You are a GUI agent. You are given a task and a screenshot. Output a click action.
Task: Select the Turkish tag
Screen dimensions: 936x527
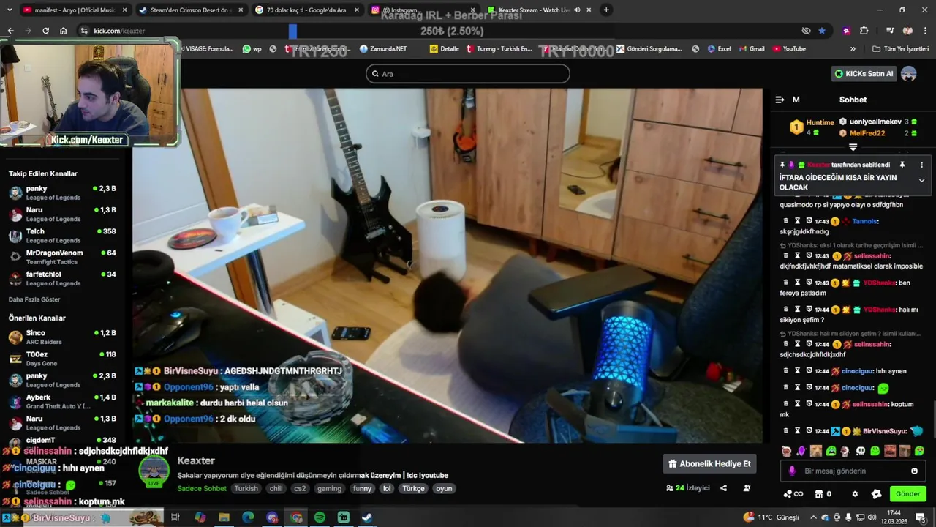246,489
